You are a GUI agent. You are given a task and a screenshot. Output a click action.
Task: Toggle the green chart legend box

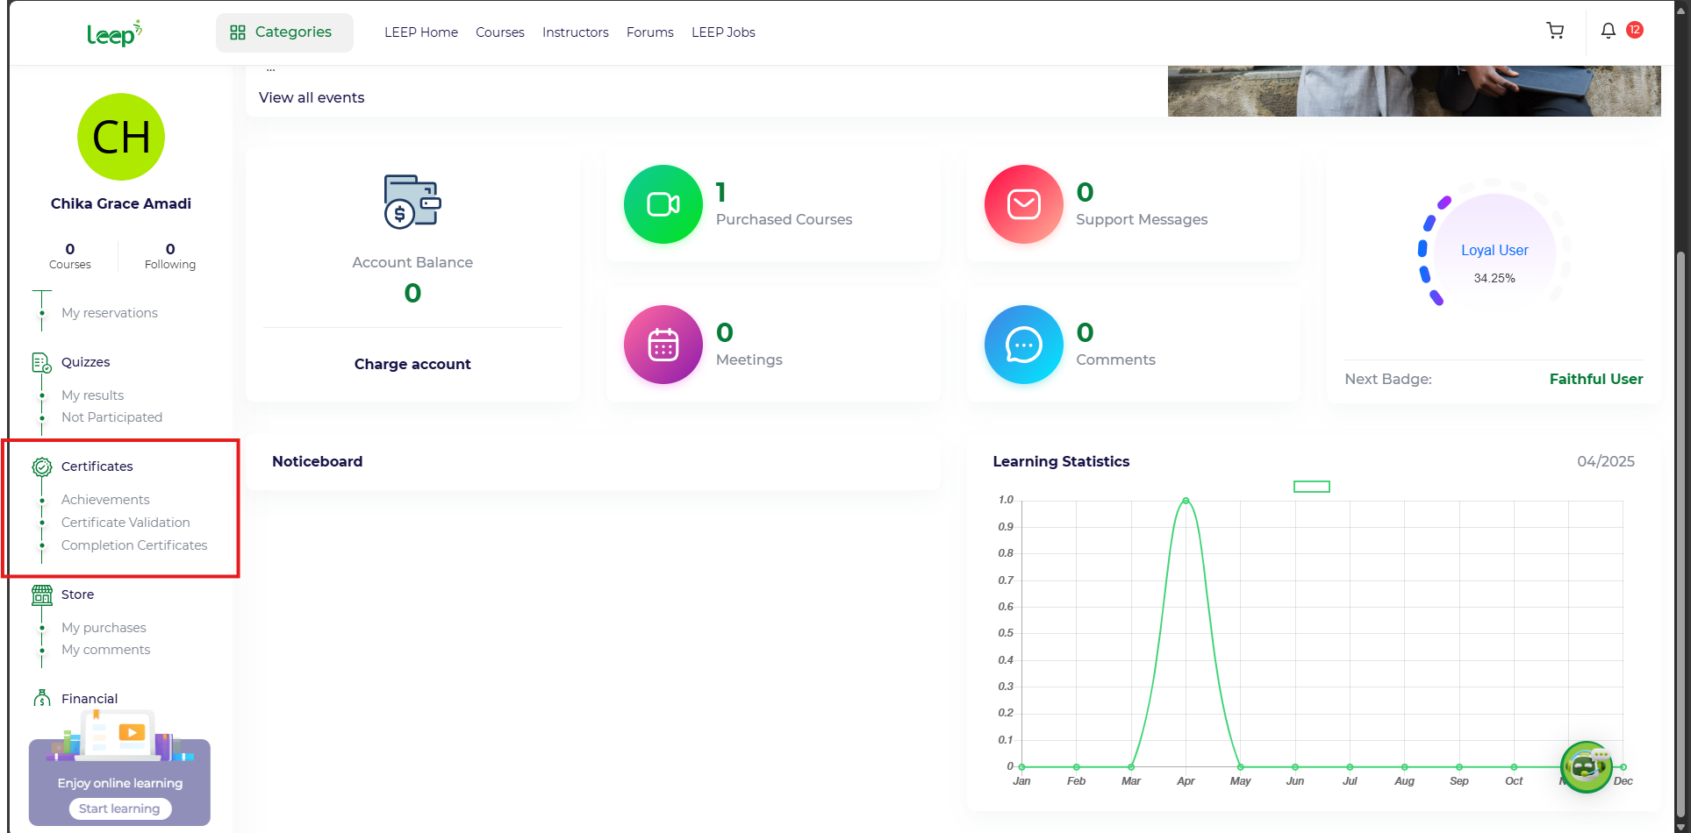pos(1311,487)
